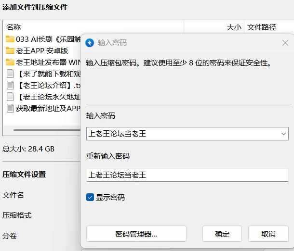This screenshot has height=251, width=294.
Task: Open the 密码管理器... button
Action: click(x=136, y=234)
